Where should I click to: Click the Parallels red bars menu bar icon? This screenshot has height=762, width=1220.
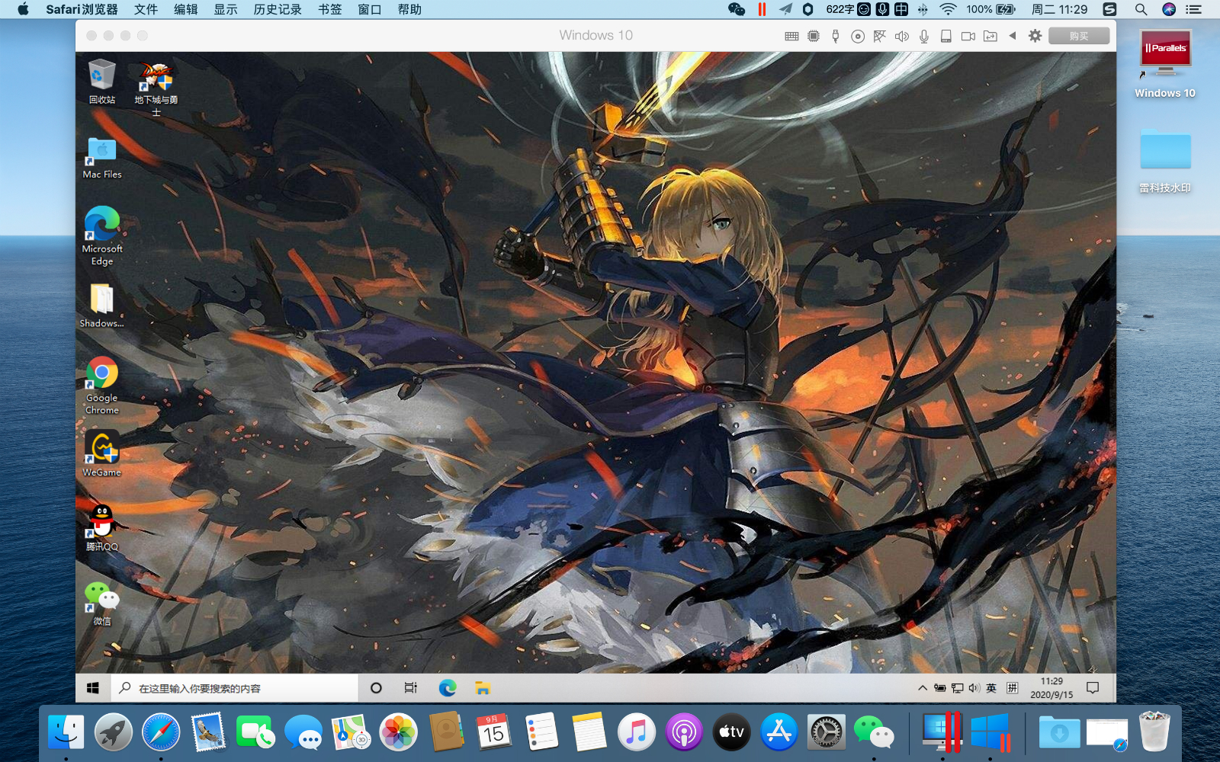coord(762,9)
